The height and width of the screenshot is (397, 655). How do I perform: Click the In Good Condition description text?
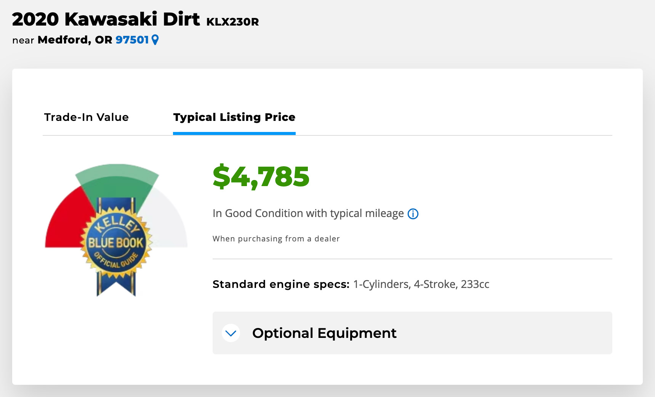coord(308,214)
